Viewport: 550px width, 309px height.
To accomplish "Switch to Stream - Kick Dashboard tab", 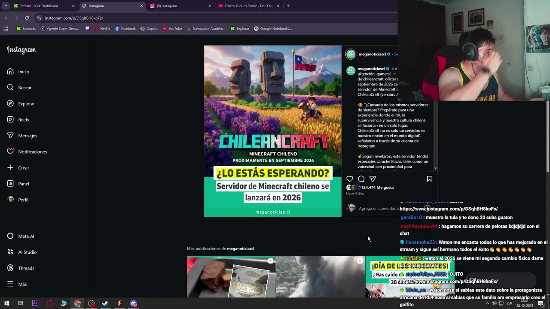I will click(x=43, y=6).
